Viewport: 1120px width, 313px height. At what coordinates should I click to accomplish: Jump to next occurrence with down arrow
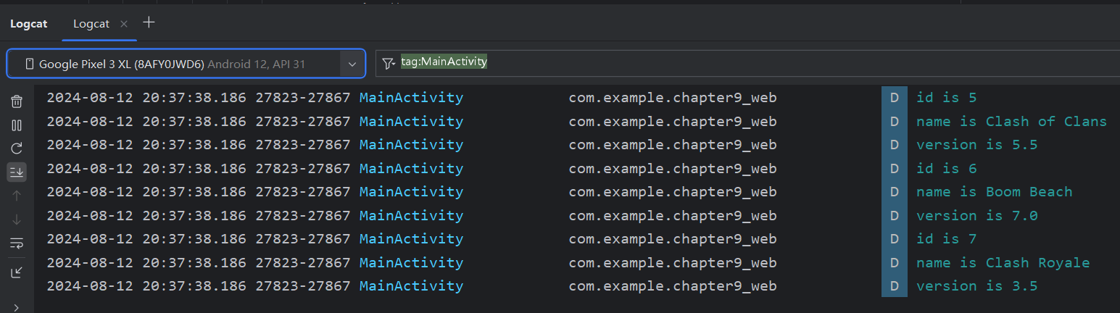tap(17, 220)
